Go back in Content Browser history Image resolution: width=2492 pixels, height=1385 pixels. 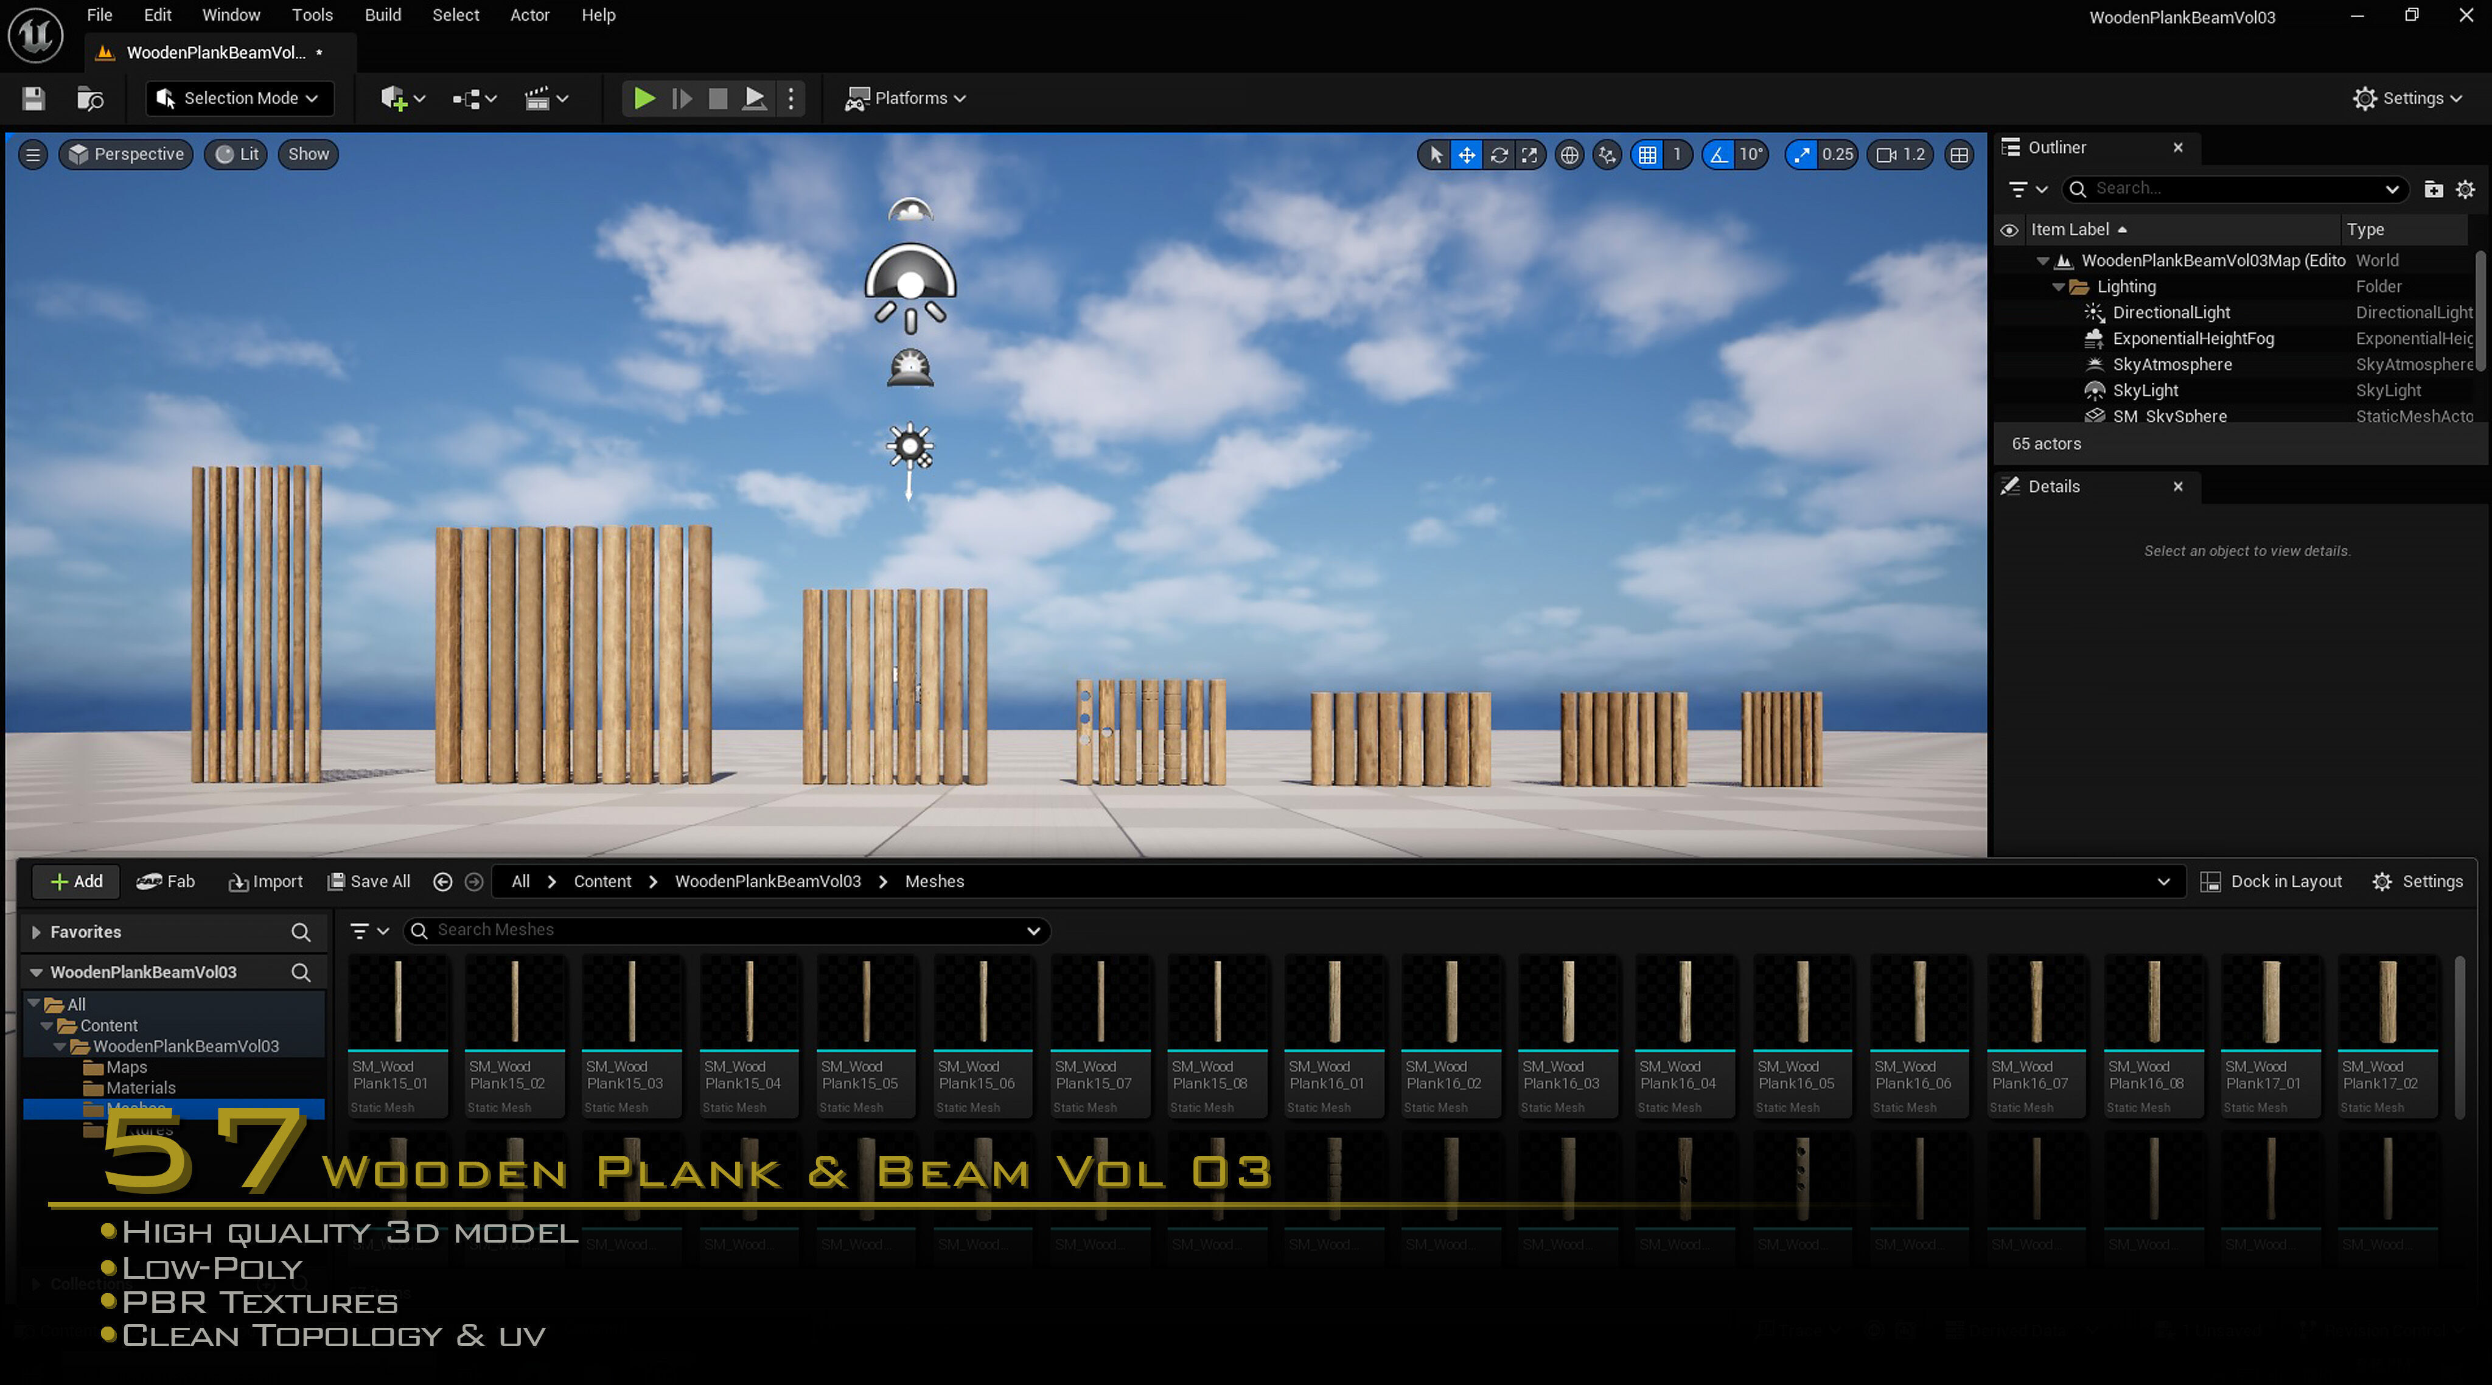click(443, 881)
